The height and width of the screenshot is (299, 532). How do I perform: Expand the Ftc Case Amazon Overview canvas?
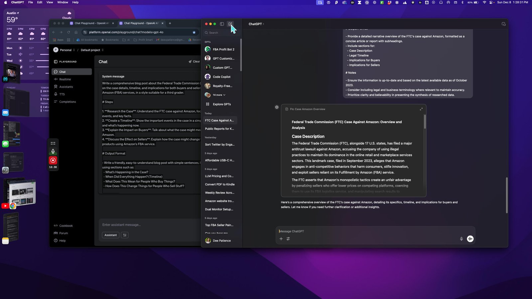point(421,109)
